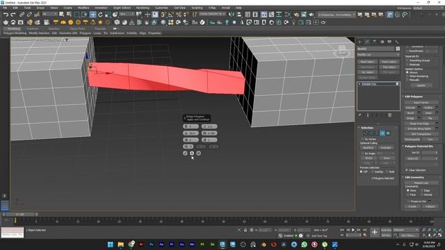Click the Redo arrow in the main toolbar

[13, 15]
